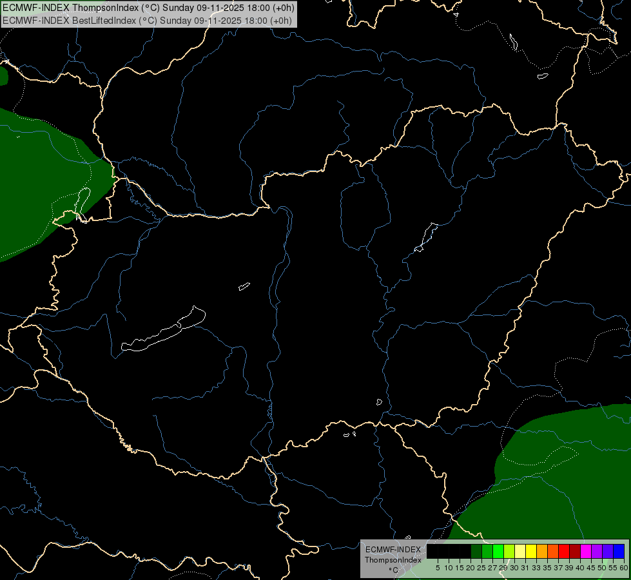Click the ECMWF-INDEX label in the legend
The height and width of the screenshot is (580, 631).
(x=393, y=550)
